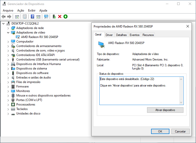This screenshot has width=196, height=143.
Task: Switch to the Driver tab
Action: [109, 35]
